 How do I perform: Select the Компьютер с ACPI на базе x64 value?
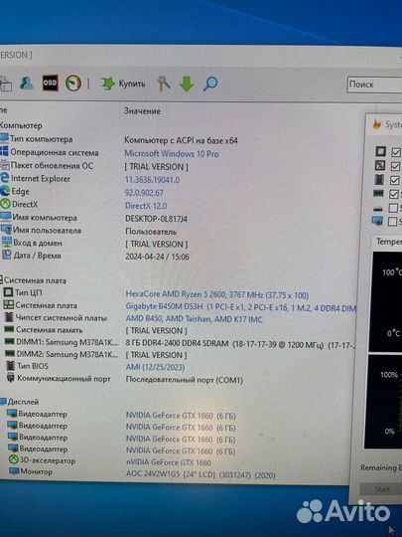tap(181, 140)
